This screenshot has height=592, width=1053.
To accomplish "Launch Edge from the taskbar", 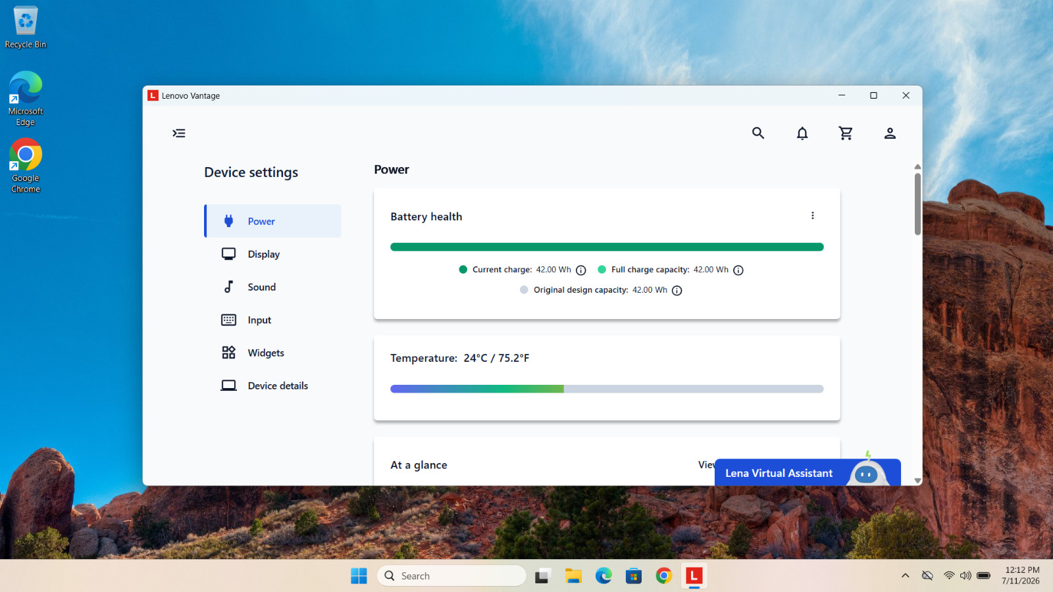I will [x=604, y=576].
